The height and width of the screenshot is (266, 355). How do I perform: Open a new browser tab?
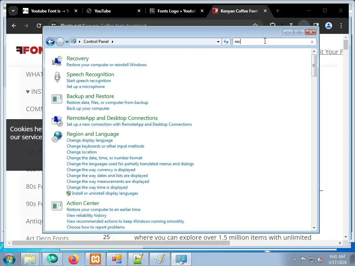tap(278, 11)
